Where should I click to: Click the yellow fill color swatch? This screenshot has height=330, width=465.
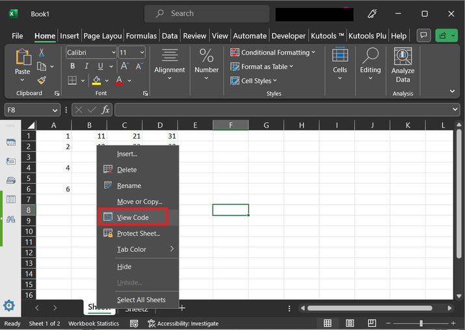(97, 81)
